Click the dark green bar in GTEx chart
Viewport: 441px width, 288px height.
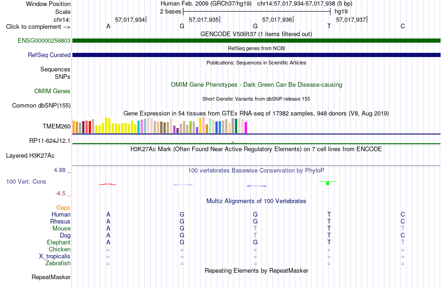click(x=236, y=126)
